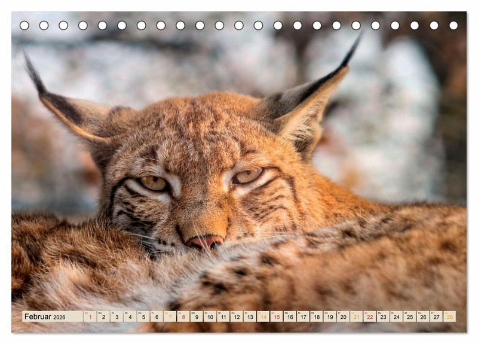Select day 1 in the calendar strip
Image resolution: width=478 pixels, height=344 pixels.
point(90,316)
